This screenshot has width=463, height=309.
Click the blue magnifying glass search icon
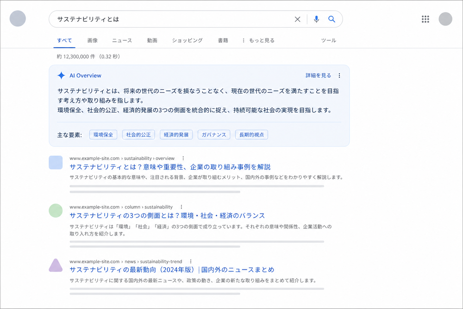tap(332, 19)
